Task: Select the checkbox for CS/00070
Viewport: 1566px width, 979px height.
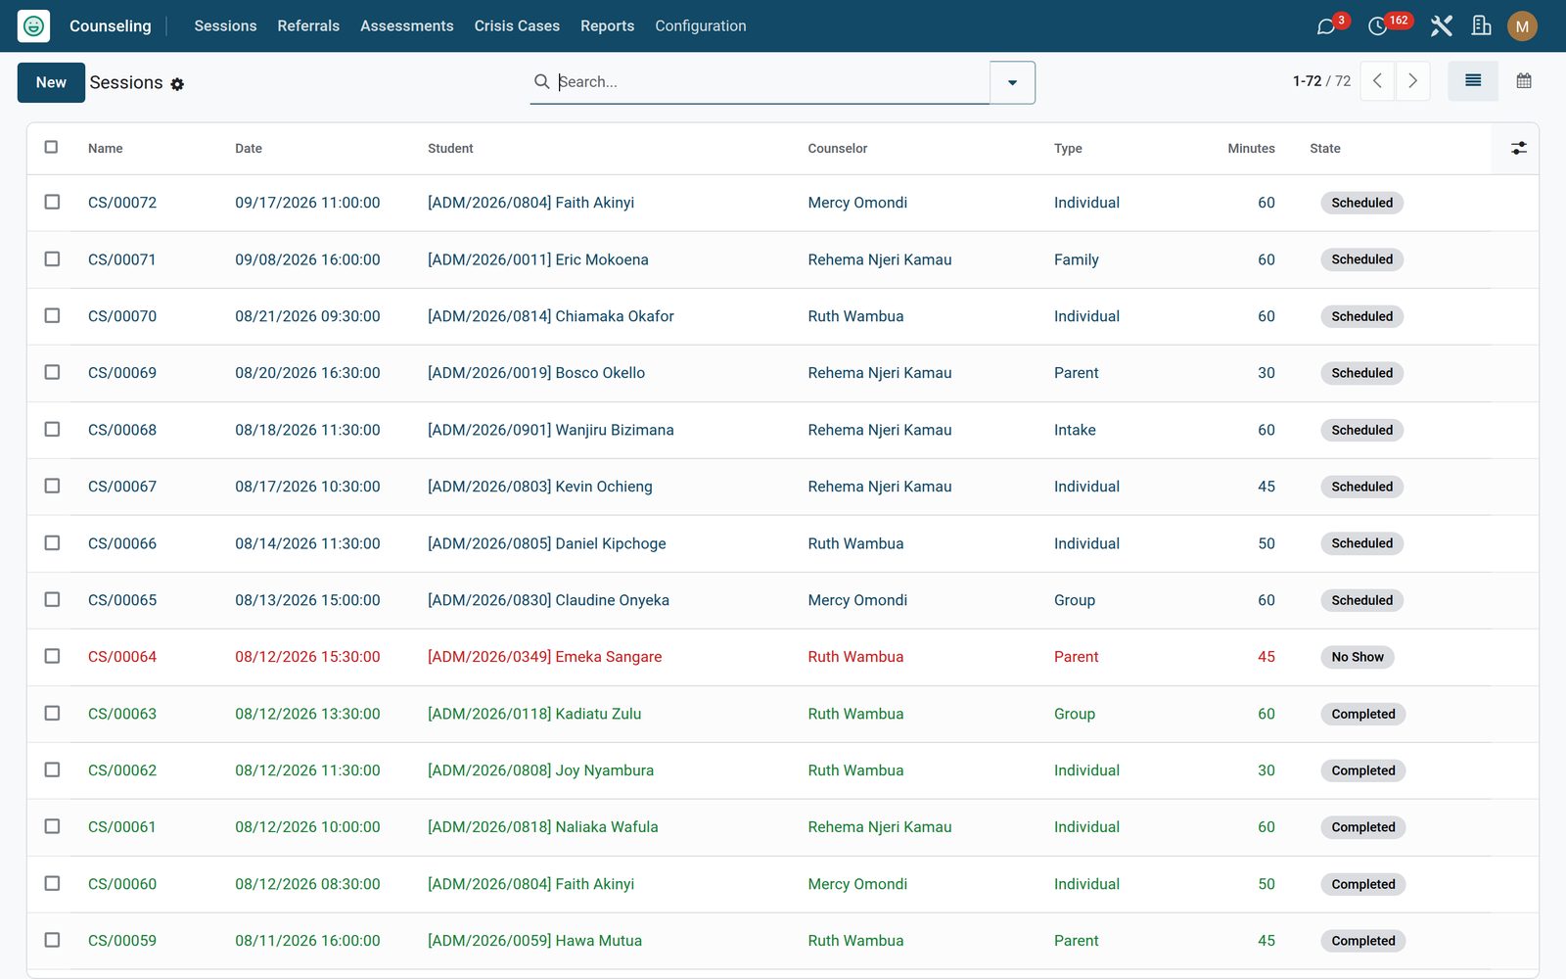Action: [52, 315]
